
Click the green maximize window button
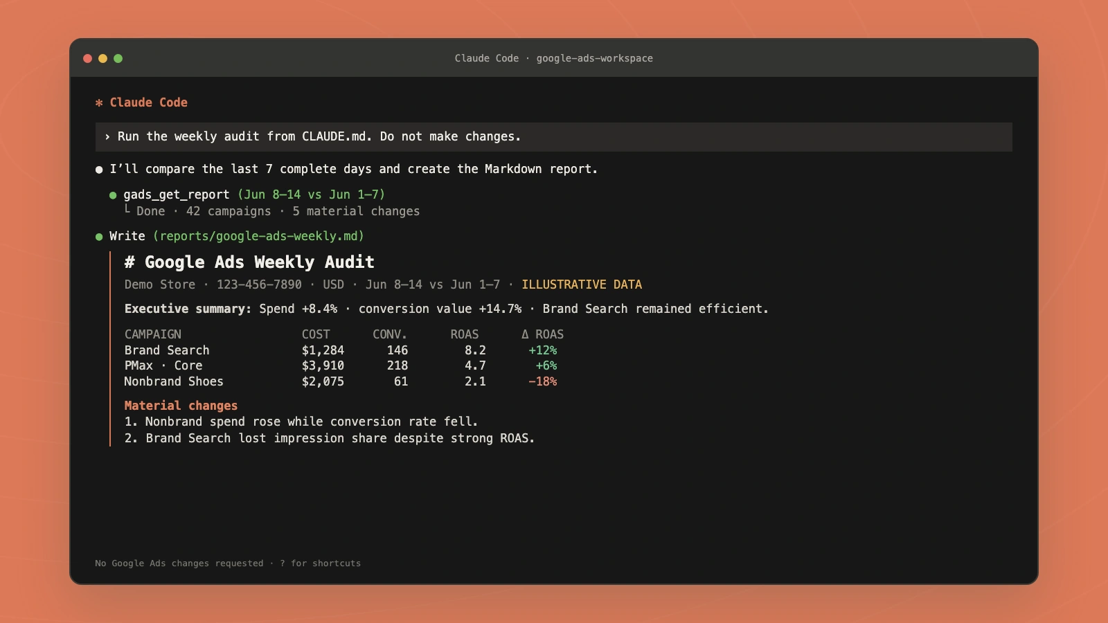118,58
